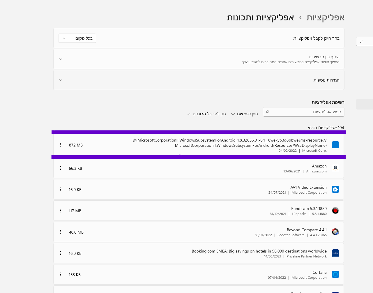
Task: Click the '117 MB' size of Bandicam
Action: coord(75,211)
